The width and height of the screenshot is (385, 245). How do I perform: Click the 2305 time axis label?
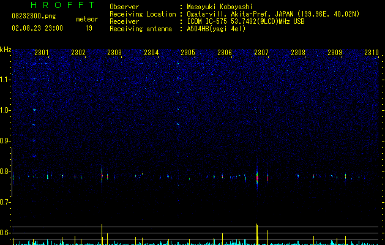188,53
